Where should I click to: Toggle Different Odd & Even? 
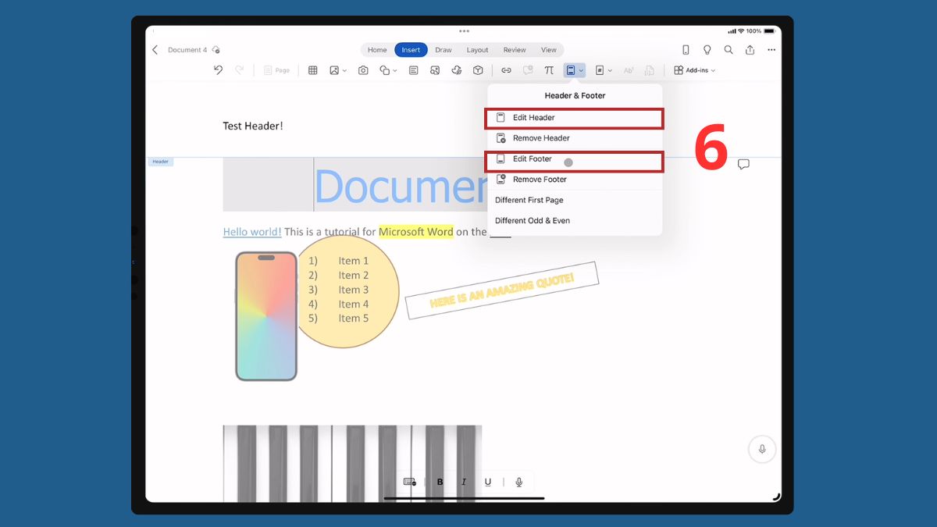point(575,221)
